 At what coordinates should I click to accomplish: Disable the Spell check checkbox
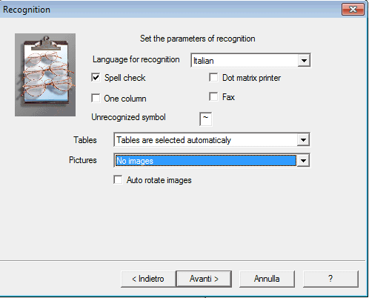pyautogui.click(x=96, y=78)
